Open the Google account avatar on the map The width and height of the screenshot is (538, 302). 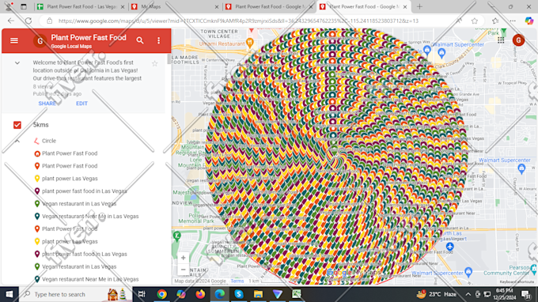[x=518, y=40]
